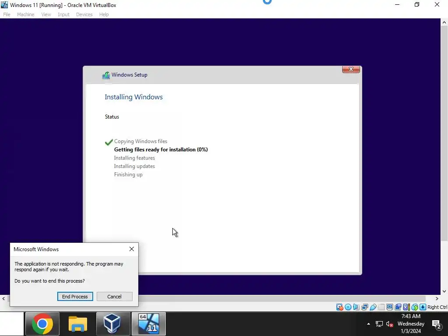The image size is (448, 336).
Task: Click the mouse integration status icon
Action: 415,307
